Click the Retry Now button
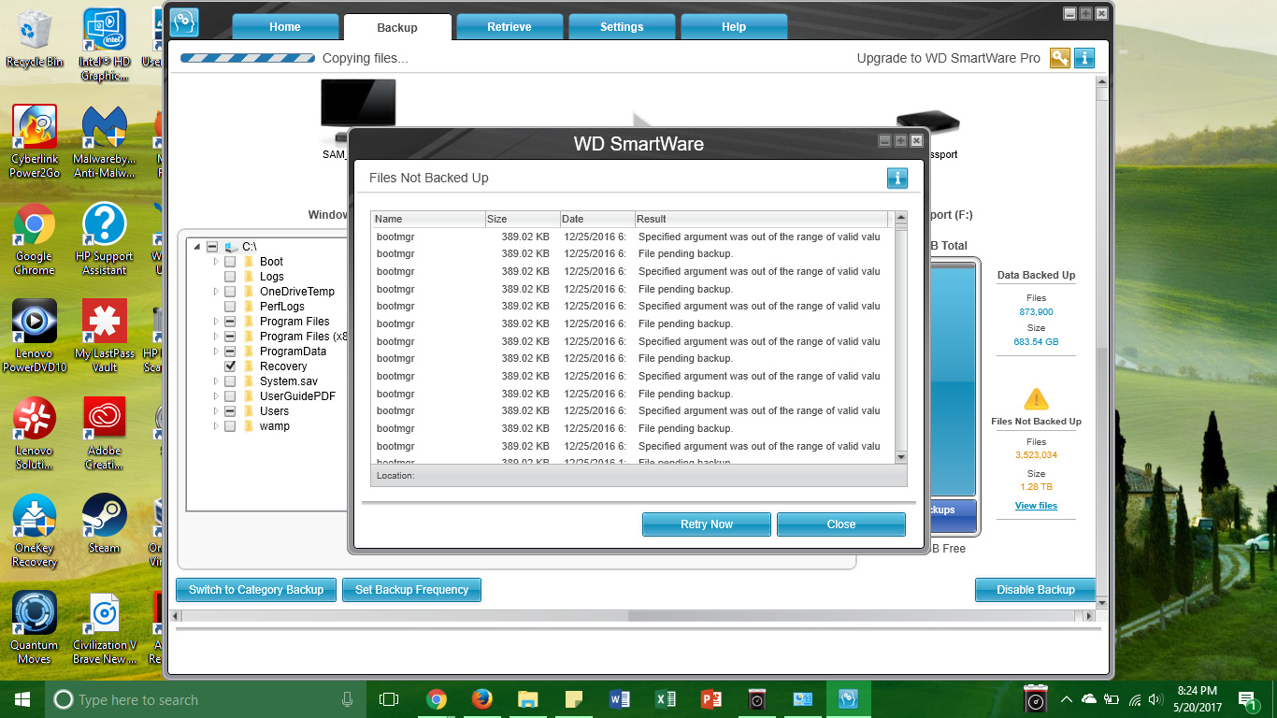 707,524
